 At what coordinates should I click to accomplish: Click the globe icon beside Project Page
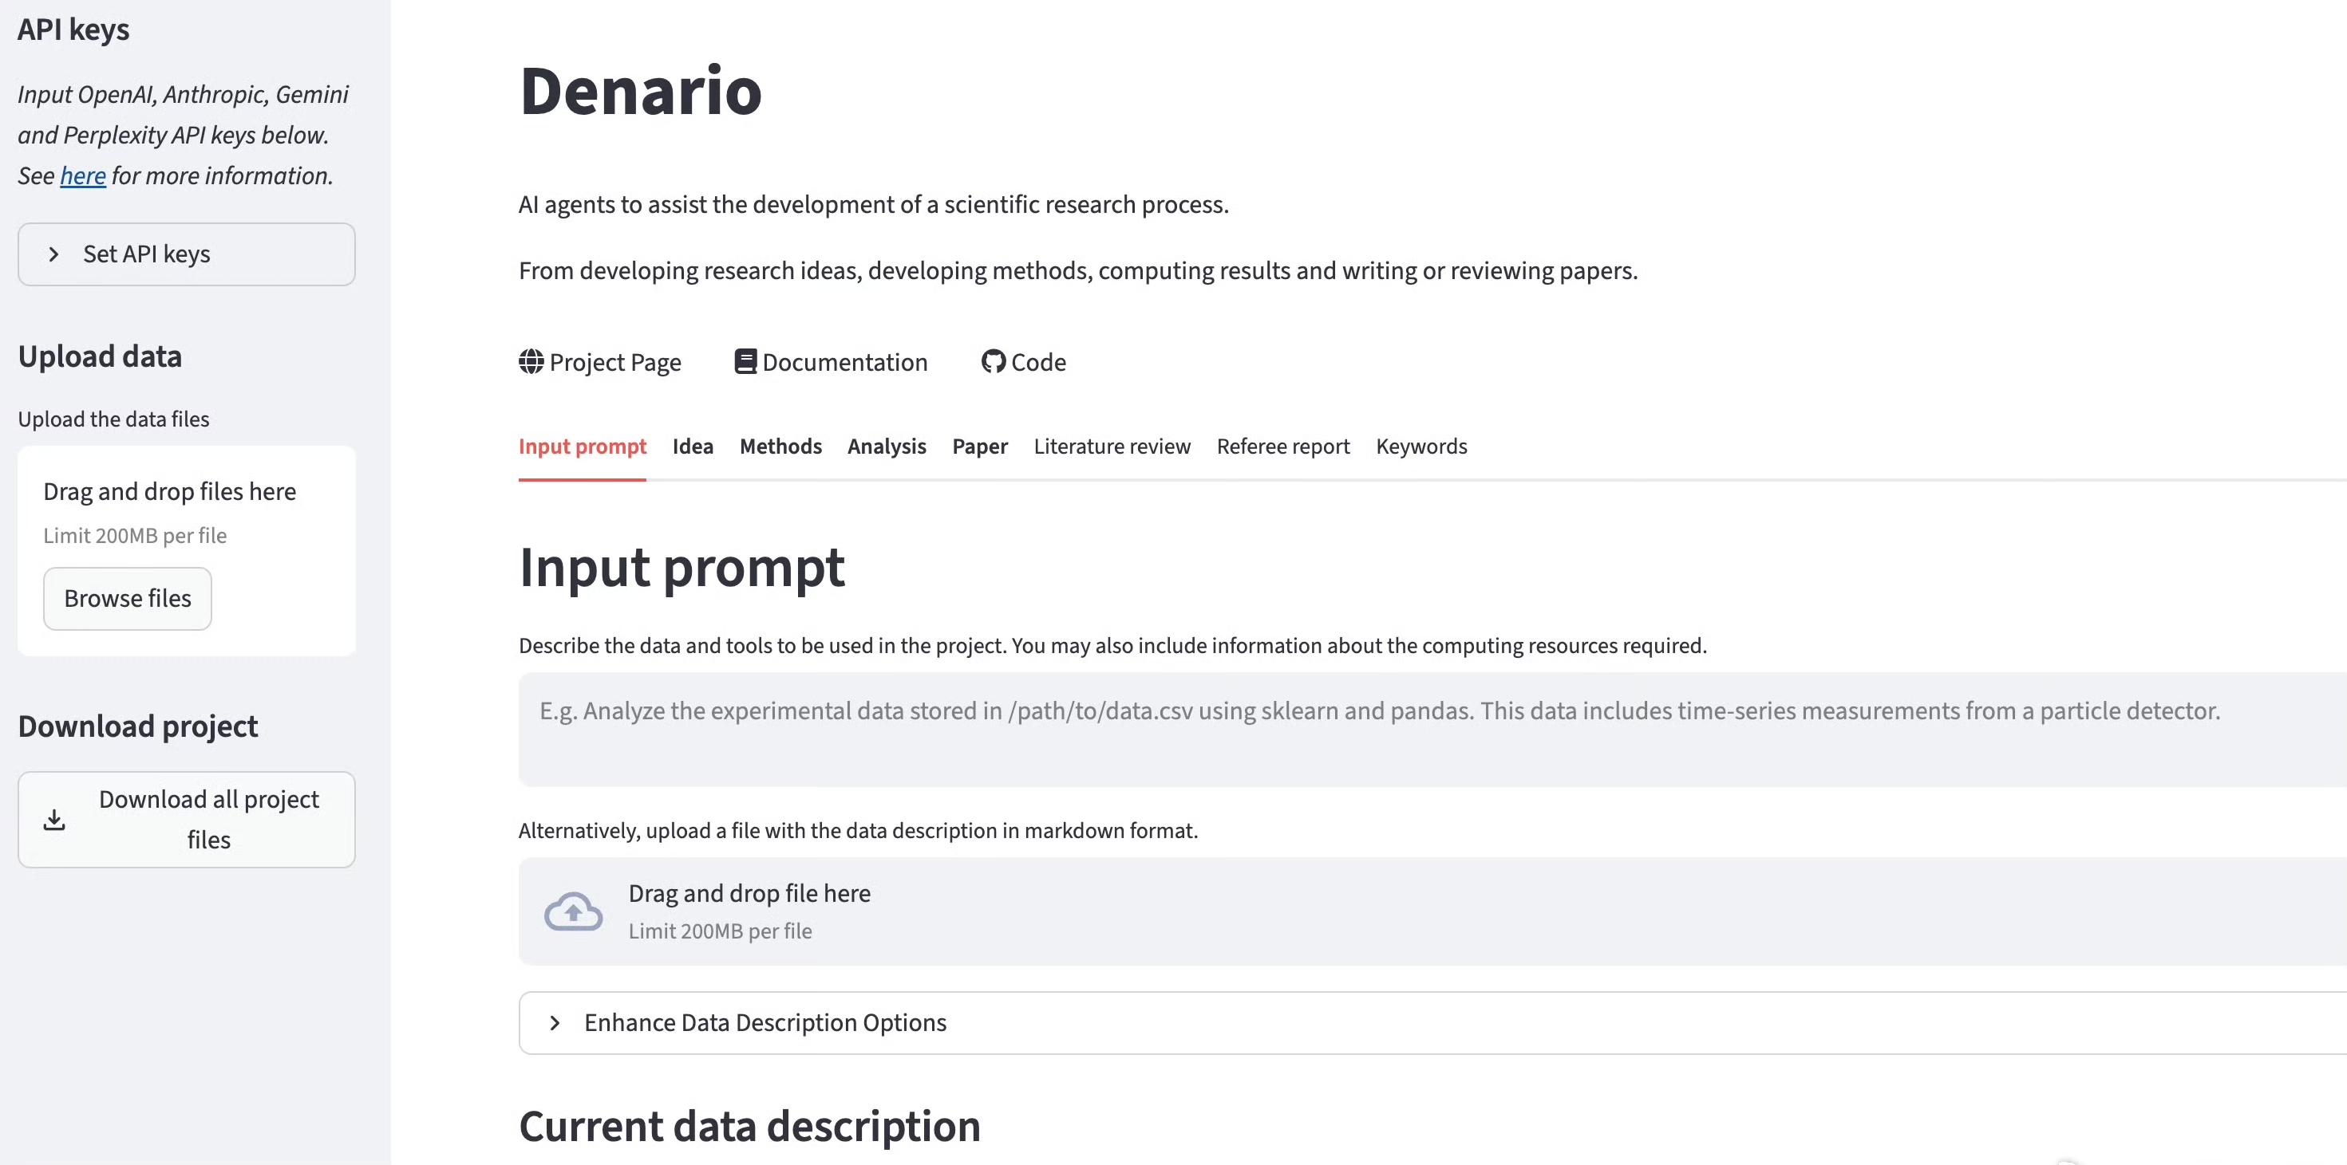pos(531,361)
